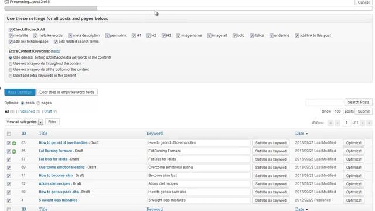Open Atkins diet recipes post

point(54,184)
